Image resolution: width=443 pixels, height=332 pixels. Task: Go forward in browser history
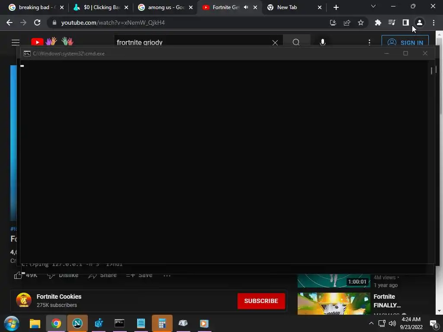(x=23, y=22)
